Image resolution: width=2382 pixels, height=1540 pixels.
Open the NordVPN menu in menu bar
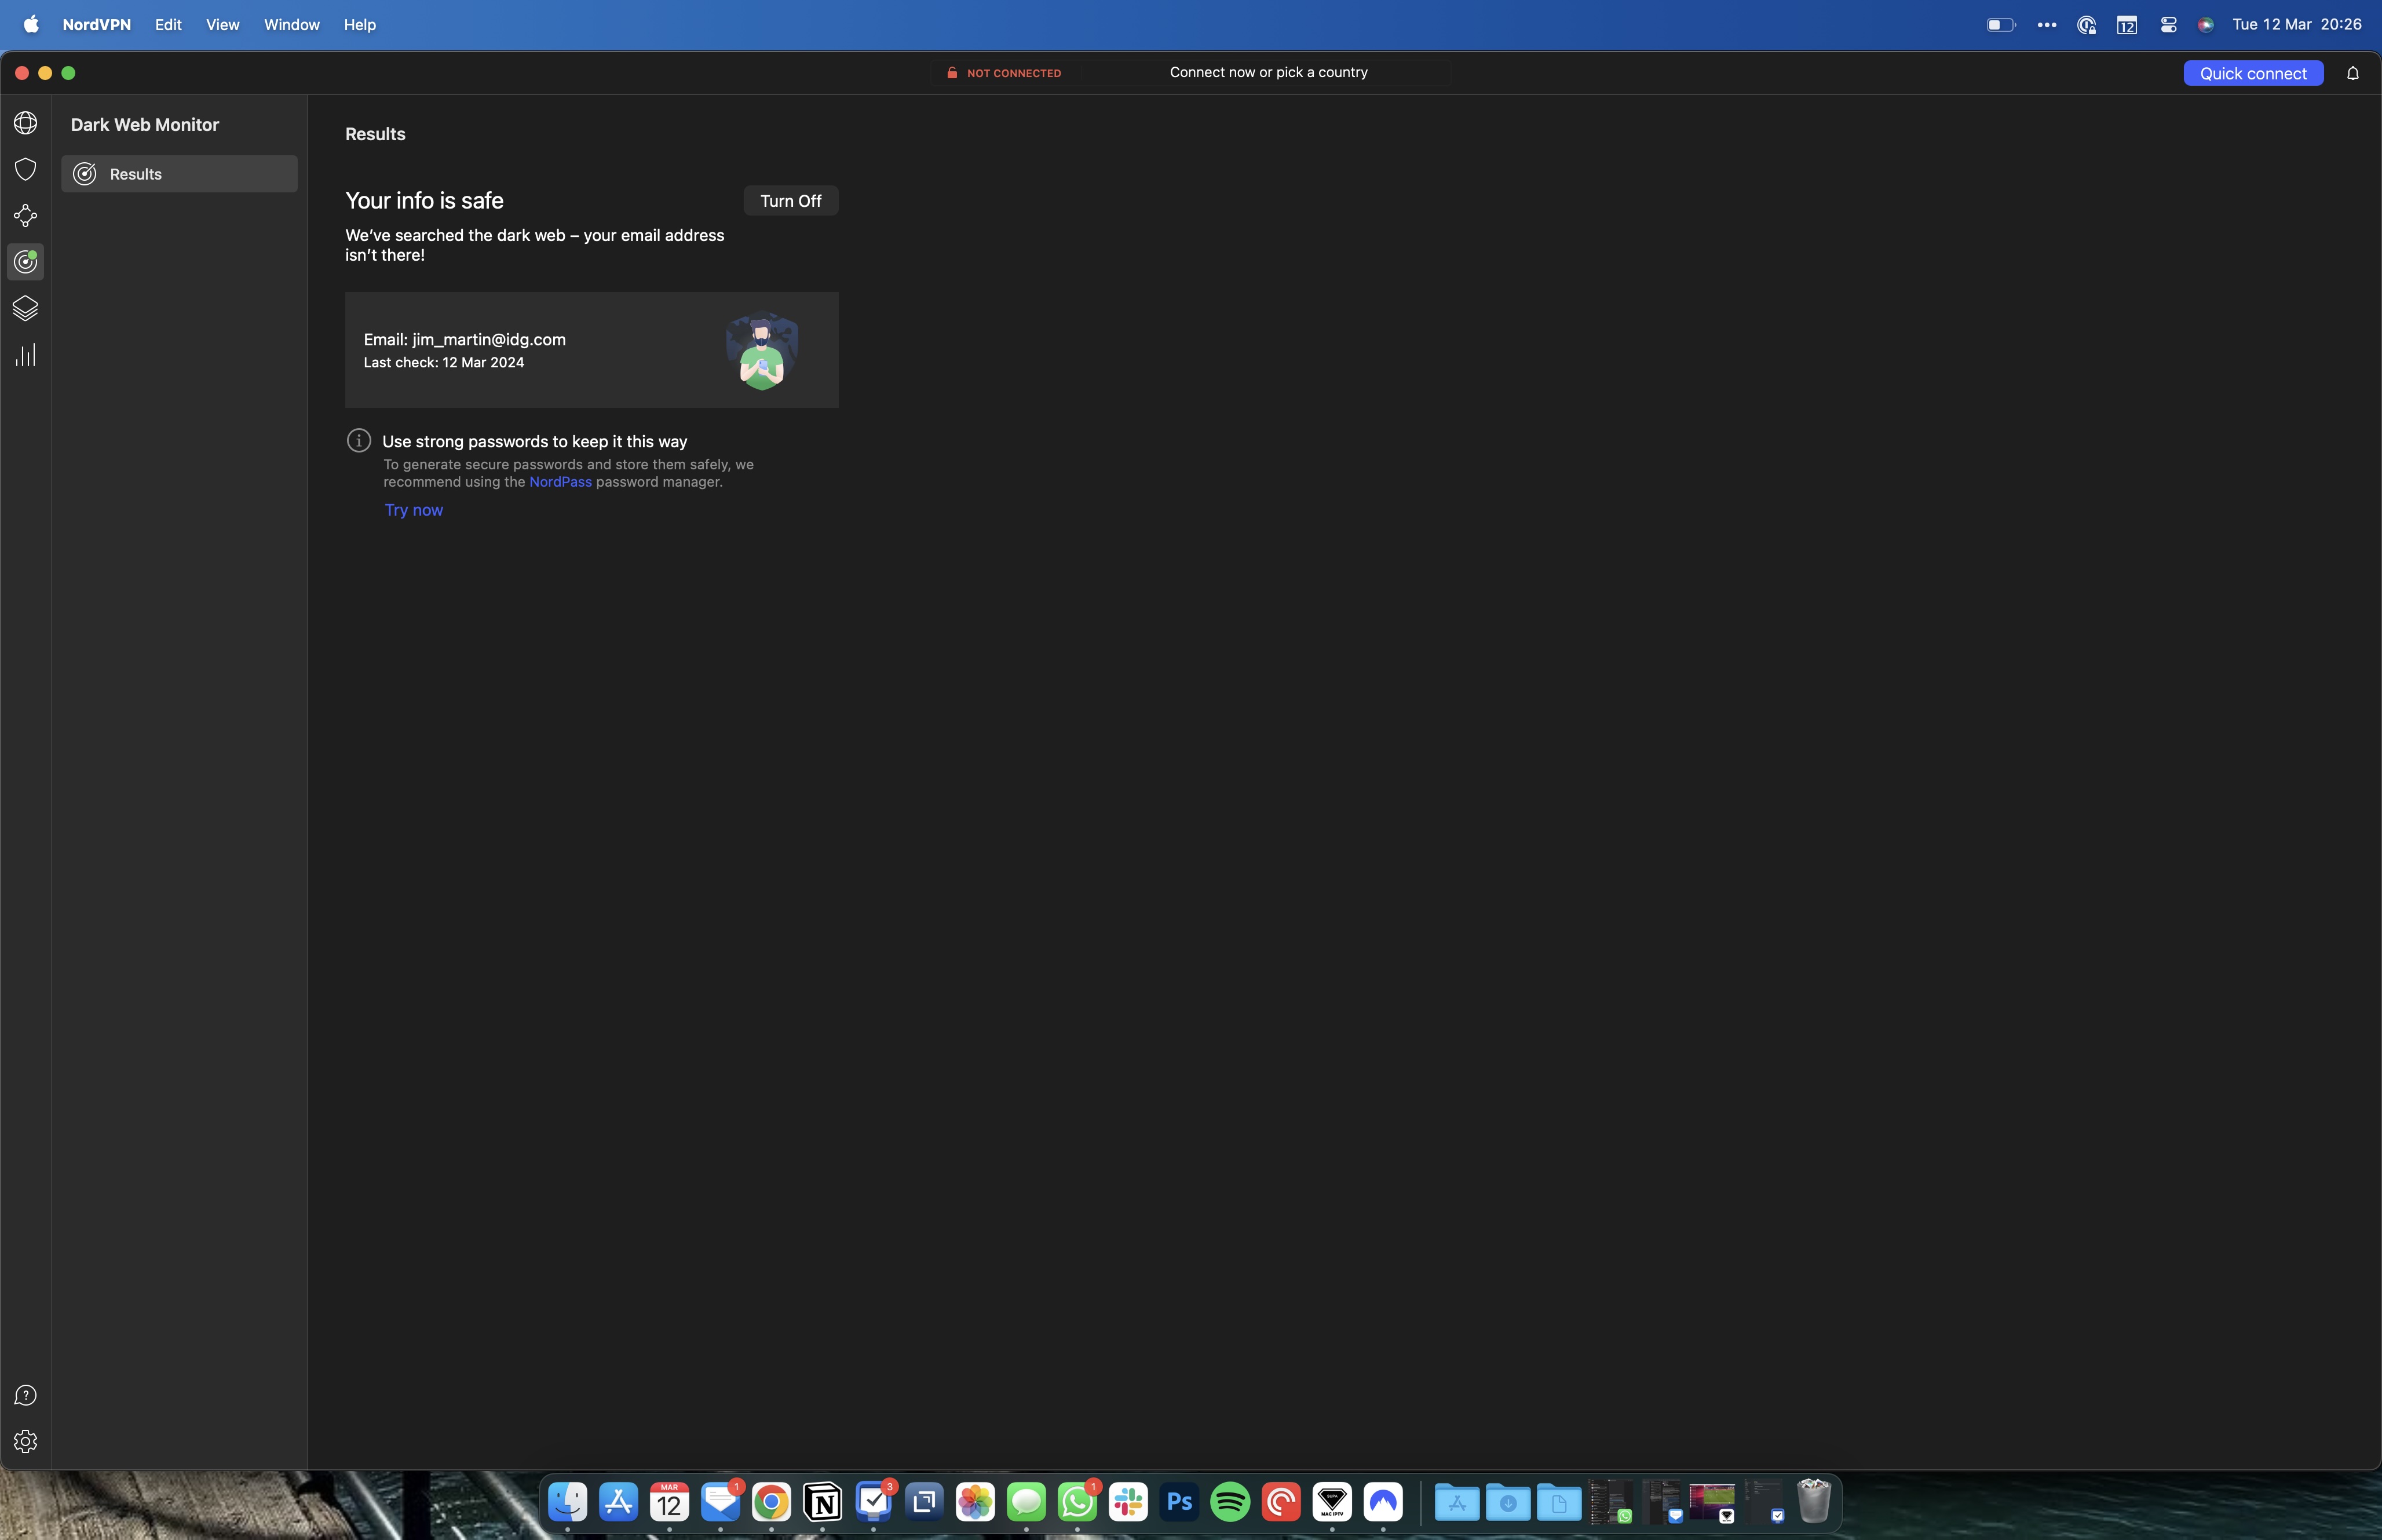(x=95, y=24)
